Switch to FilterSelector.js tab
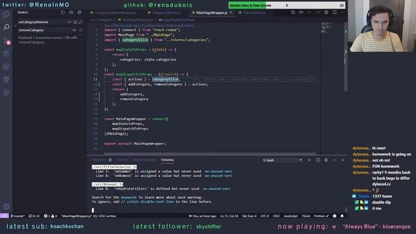The image size is (416, 234). pyautogui.click(x=252, y=12)
